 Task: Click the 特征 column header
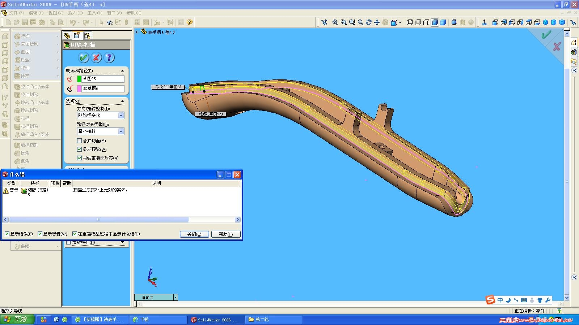click(x=35, y=183)
